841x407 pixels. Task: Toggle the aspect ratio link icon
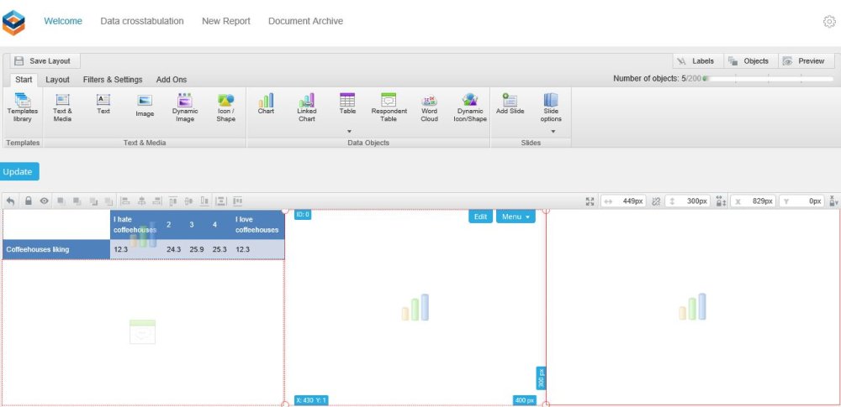tap(655, 201)
